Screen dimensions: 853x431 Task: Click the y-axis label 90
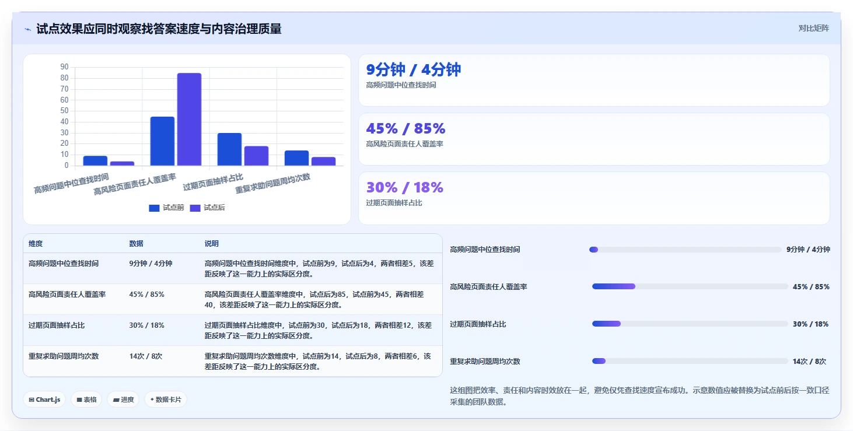click(64, 67)
